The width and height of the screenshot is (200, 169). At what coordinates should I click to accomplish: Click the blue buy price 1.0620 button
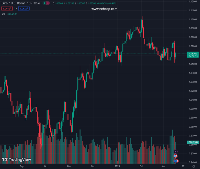click(25, 9)
